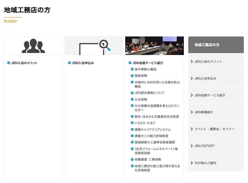The image size is (248, 183).
Task: Expand 刊行物のご案内 chevron in sidebar
Action: click(192, 163)
